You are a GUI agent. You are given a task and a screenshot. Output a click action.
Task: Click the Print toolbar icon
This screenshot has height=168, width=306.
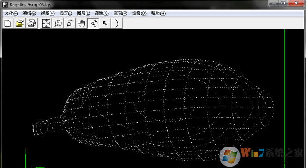(32, 23)
